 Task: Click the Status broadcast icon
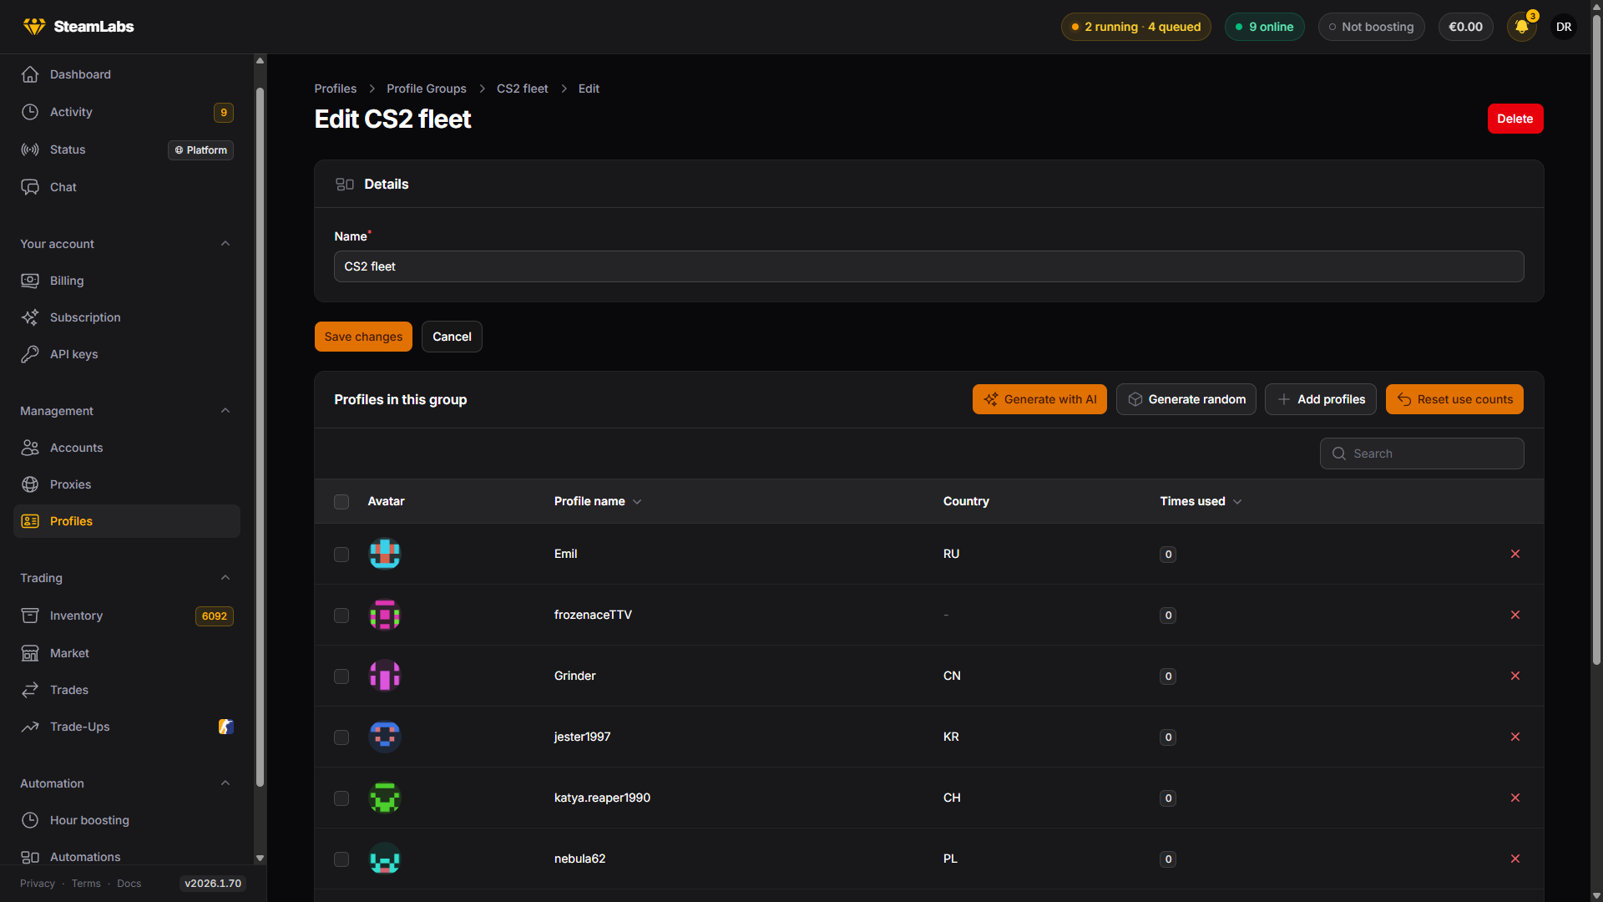(30, 149)
